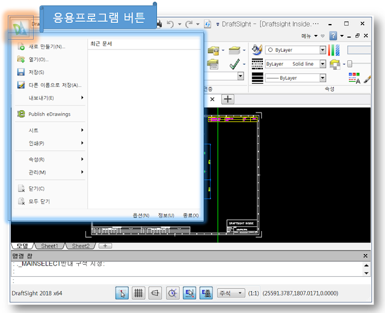The height and width of the screenshot is (313, 385).
Task: Toggle Polar tracking in status bar
Action: point(173,293)
